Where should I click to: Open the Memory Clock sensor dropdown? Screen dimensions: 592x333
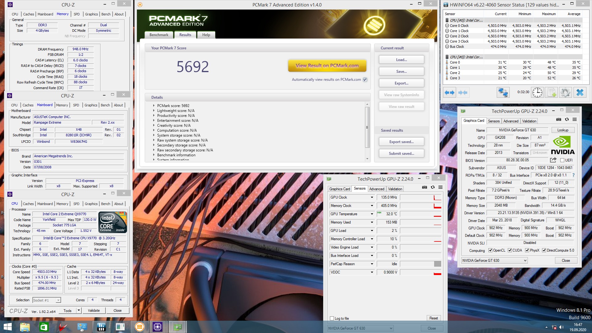tap(372, 206)
